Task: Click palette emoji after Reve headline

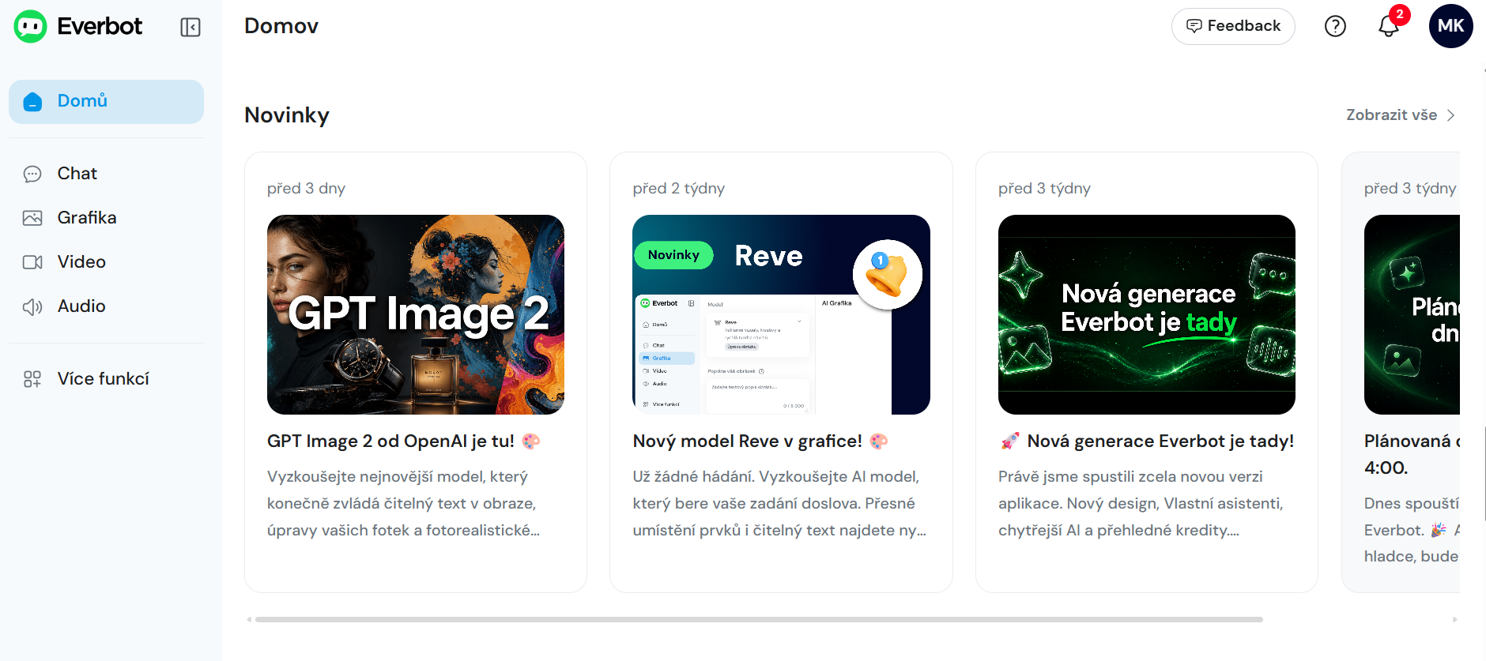Action: (879, 441)
